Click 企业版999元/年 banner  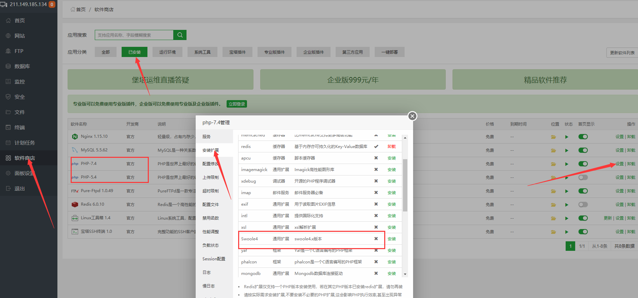(x=353, y=79)
